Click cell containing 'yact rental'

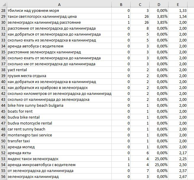pyautogui.click(x=59, y=70)
